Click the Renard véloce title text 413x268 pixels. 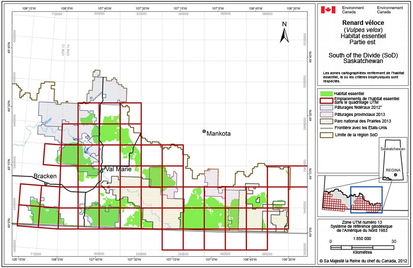tap(363, 23)
